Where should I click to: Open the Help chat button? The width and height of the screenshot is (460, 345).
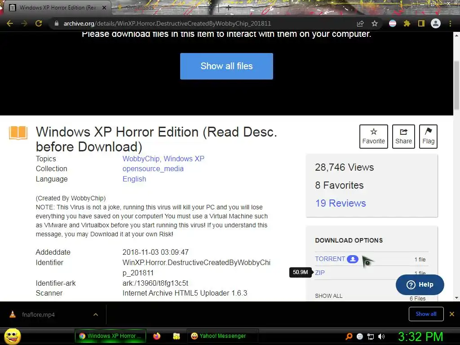420,284
